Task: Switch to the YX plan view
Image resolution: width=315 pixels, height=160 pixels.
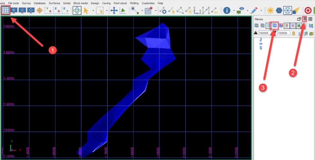Action: [48, 10]
